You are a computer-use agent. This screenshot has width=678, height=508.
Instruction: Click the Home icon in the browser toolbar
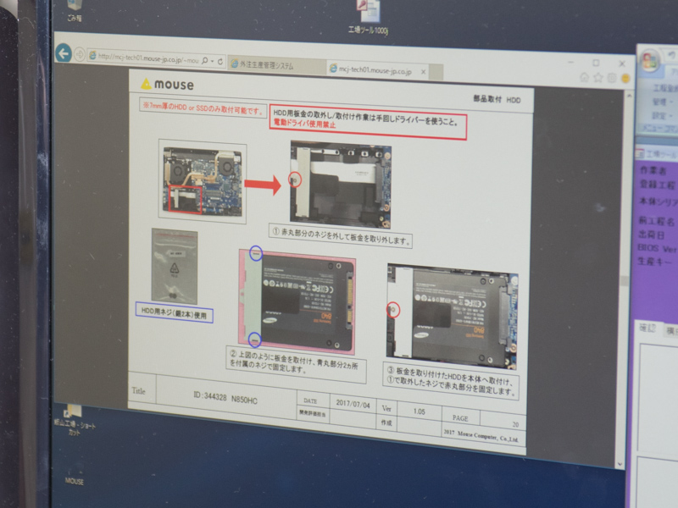[585, 76]
